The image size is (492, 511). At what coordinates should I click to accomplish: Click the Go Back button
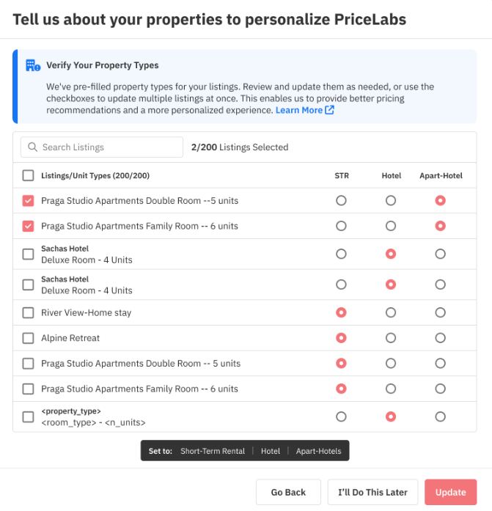288,492
